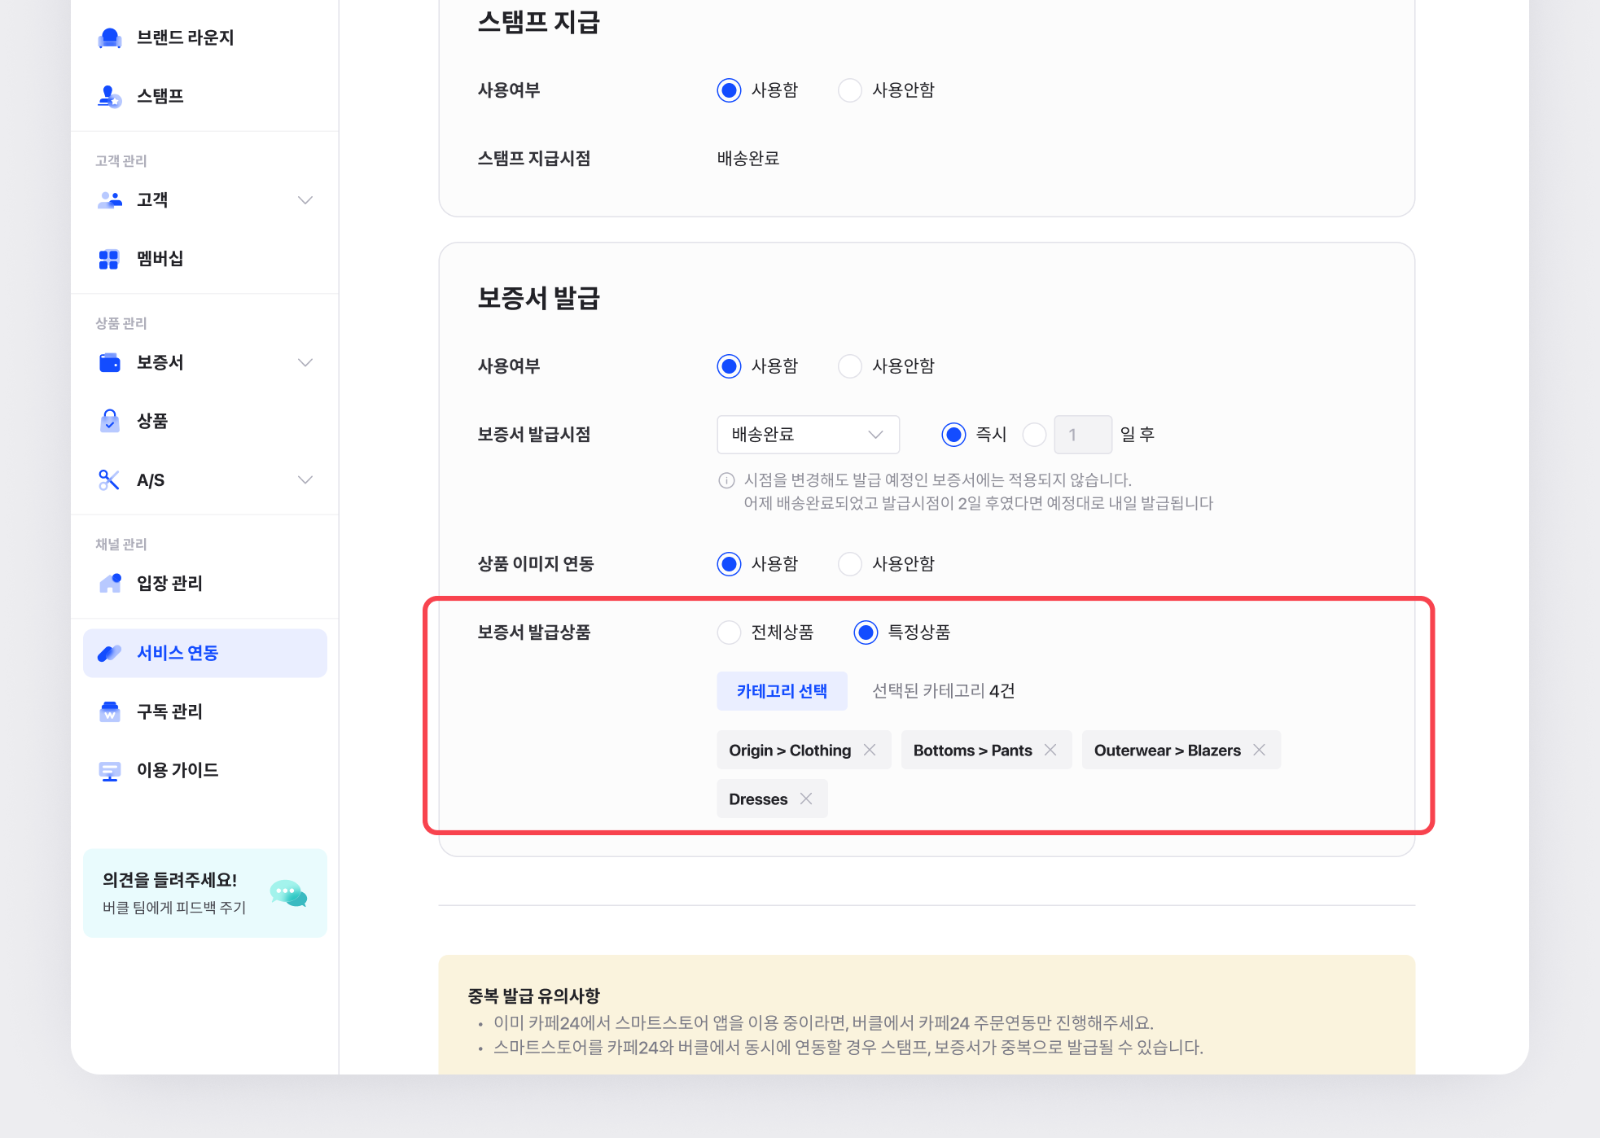Click the 멤버십 grid icon
The height and width of the screenshot is (1138, 1600).
click(109, 259)
